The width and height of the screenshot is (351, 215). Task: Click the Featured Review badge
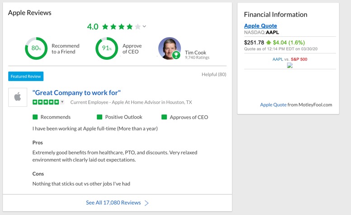[26, 76]
